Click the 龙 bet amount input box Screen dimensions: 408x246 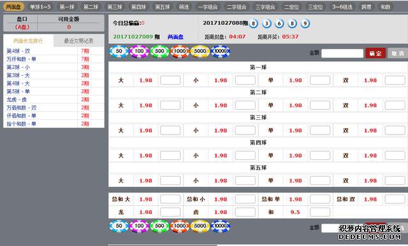pos(170,212)
